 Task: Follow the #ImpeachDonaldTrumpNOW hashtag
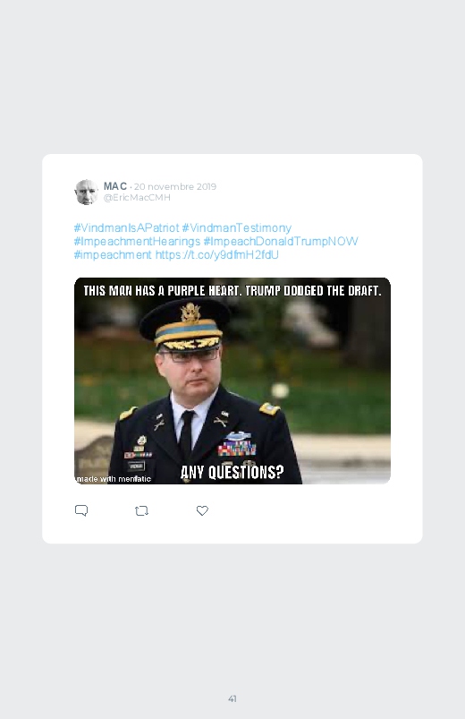(281, 241)
